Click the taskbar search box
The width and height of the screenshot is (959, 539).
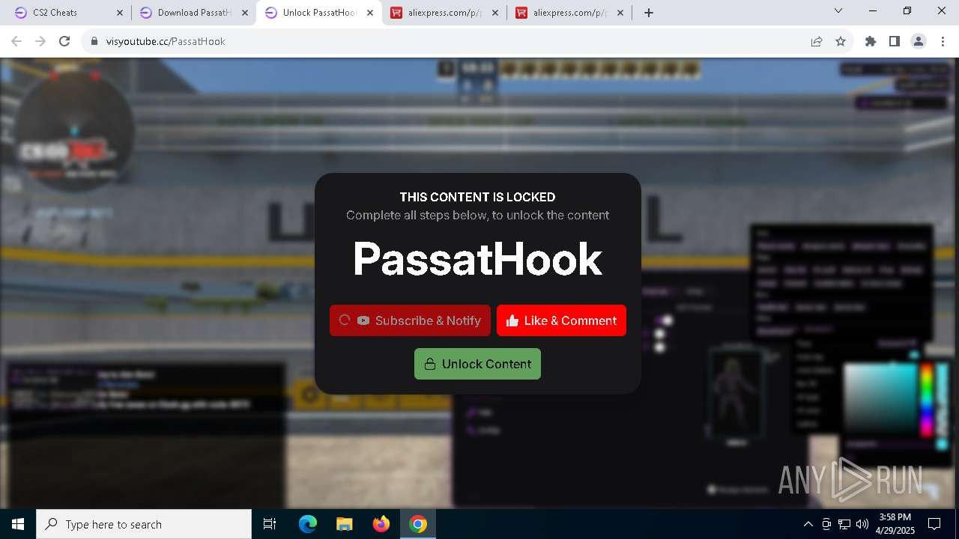(x=144, y=524)
